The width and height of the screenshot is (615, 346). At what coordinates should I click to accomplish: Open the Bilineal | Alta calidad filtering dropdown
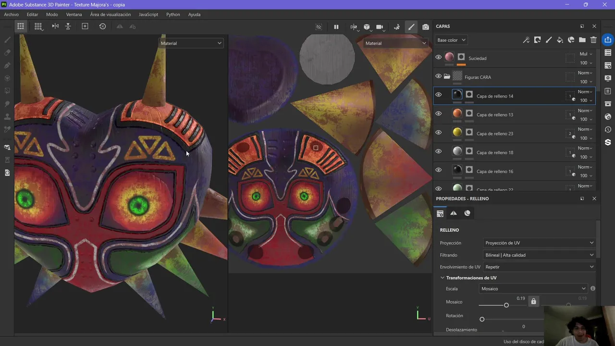click(x=539, y=255)
